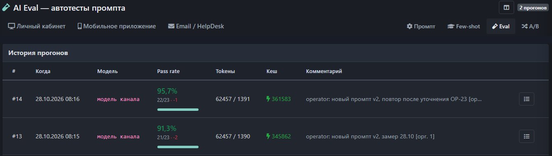Click the comment mentioning OP-23
The height and width of the screenshot is (156, 552).
pyautogui.click(x=393, y=99)
